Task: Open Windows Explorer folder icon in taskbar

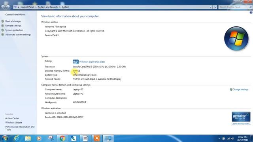Action: tap(28, 138)
